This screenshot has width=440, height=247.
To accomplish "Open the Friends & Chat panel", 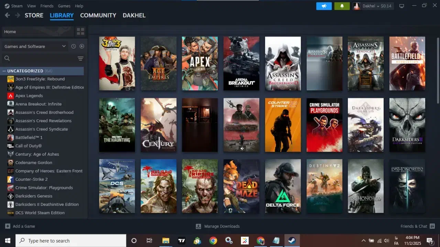I will (414, 226).
